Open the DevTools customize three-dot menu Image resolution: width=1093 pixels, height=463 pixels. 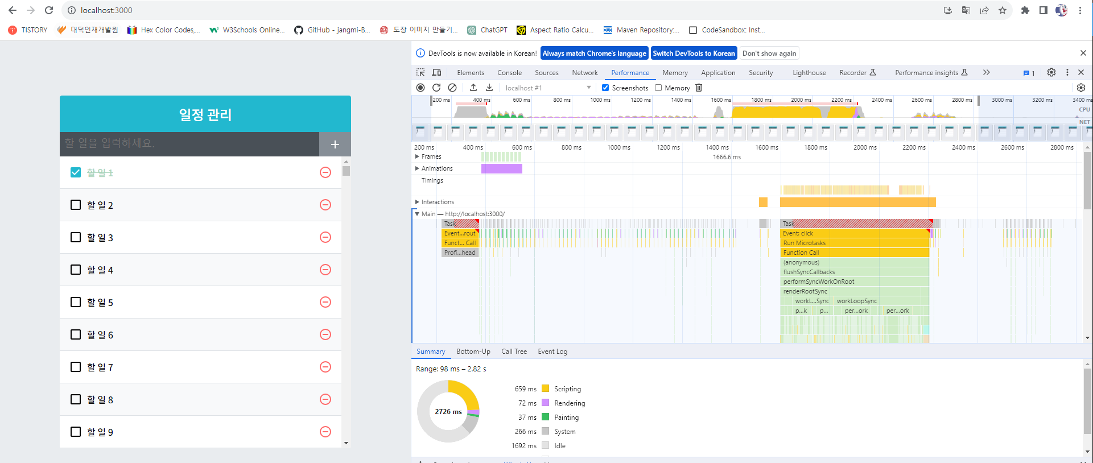[x=1067, y=72]
